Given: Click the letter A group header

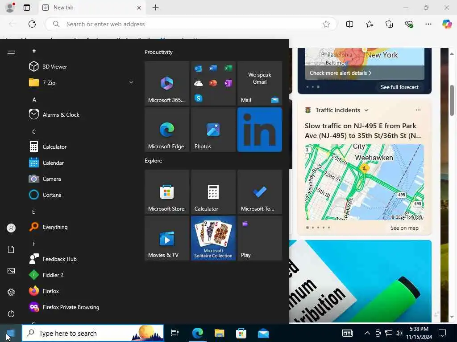Looking at the screenshot, I should (x=34, y=99).
